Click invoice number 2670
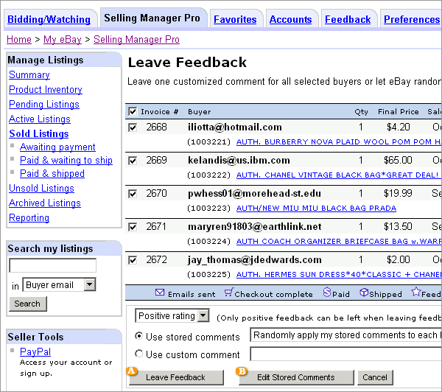The height and width of the screenshot is (392, 442). [x=156, y=194]
